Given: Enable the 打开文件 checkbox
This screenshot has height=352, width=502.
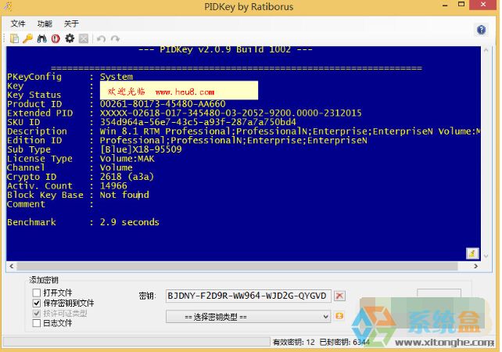Looking at the screenshot, I should [x=37, y=293].
